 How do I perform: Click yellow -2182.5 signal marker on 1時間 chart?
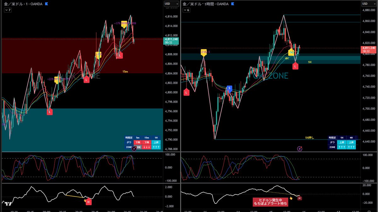(x=204, y=53)
